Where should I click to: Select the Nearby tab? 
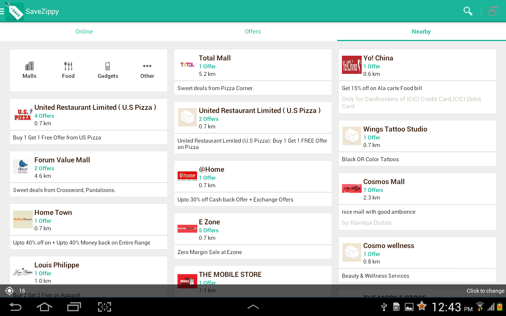pos(421,32)
